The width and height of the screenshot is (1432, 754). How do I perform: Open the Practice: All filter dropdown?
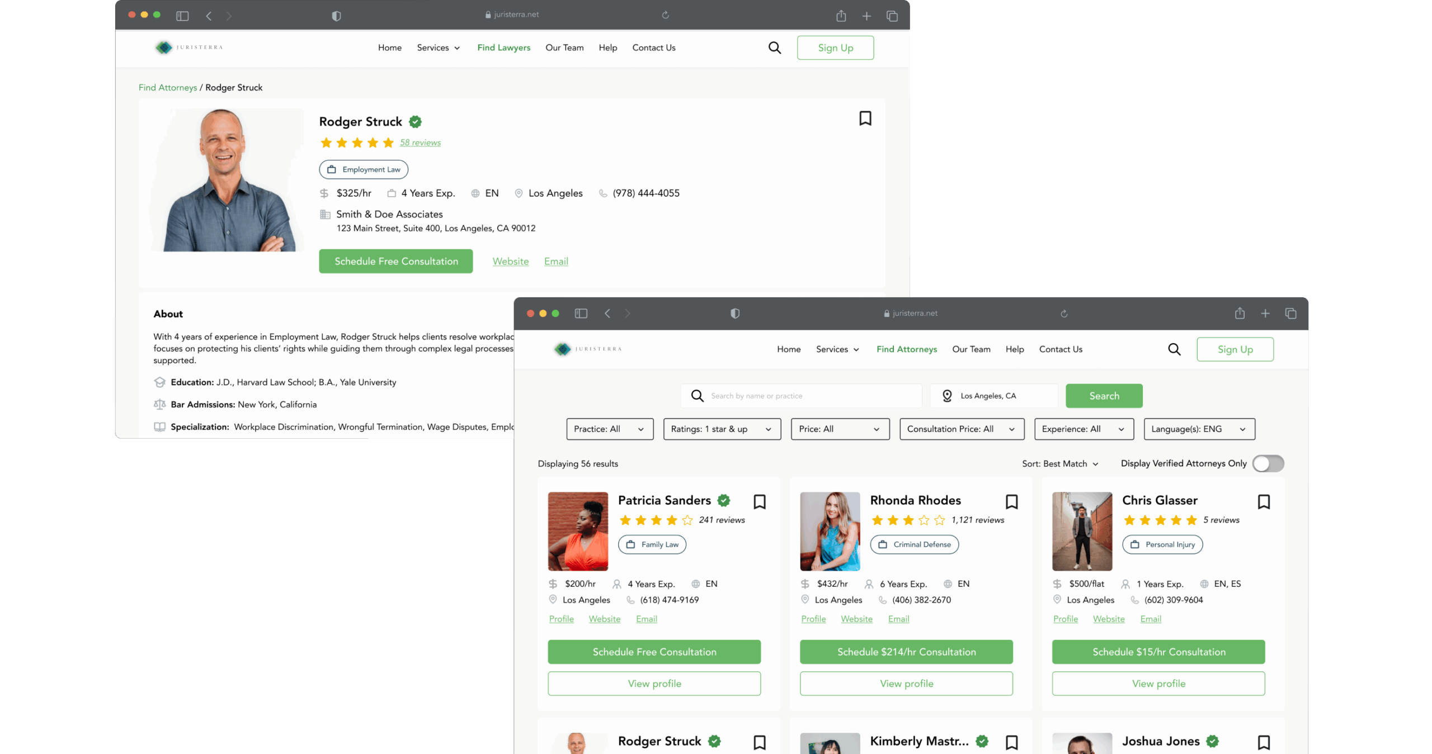coord(609,429)
